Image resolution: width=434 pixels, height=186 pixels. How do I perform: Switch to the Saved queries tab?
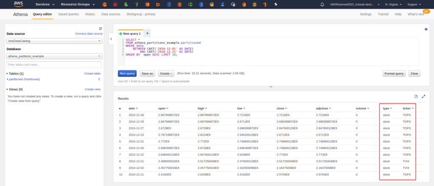(x=68, y=14)
